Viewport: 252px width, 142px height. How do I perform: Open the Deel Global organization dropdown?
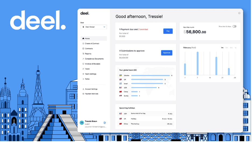(94, 27)
